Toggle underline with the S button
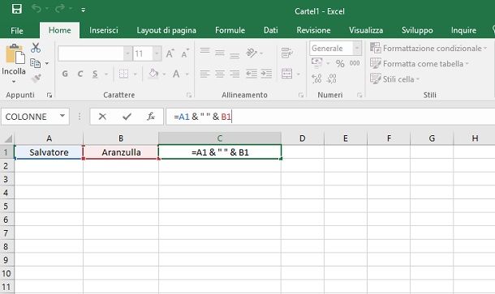 click(x=95, y=74)
